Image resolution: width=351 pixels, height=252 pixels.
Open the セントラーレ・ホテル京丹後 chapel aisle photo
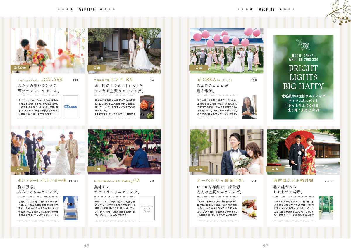point(48,152)
